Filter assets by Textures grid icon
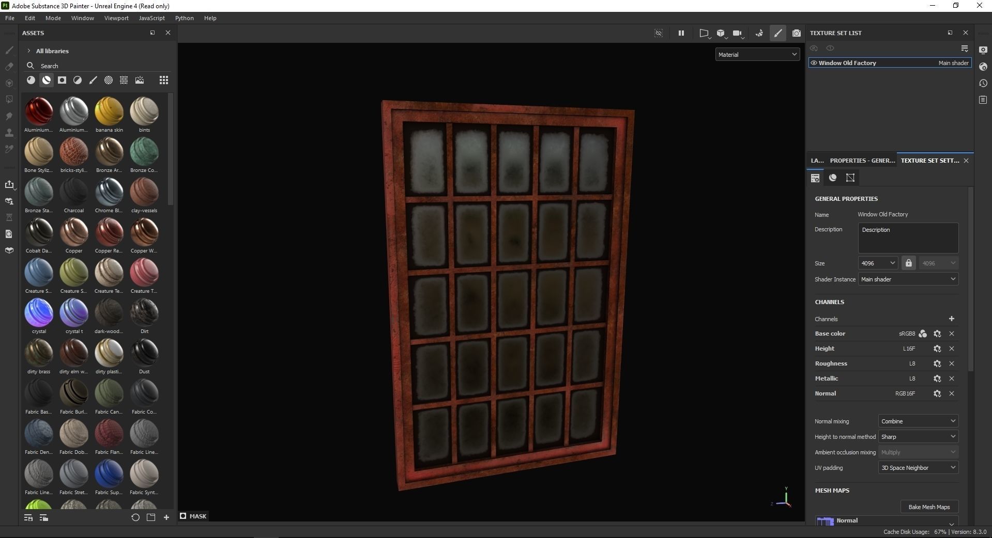 point(124,80)
